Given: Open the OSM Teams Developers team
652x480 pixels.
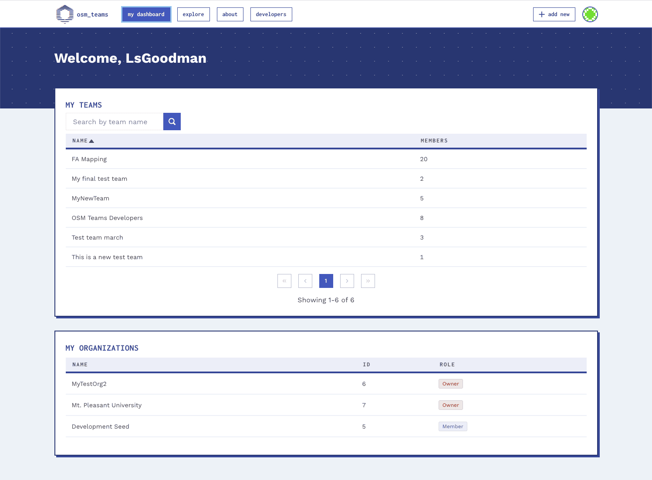Looking at the screenshot, I should [107, 218].
